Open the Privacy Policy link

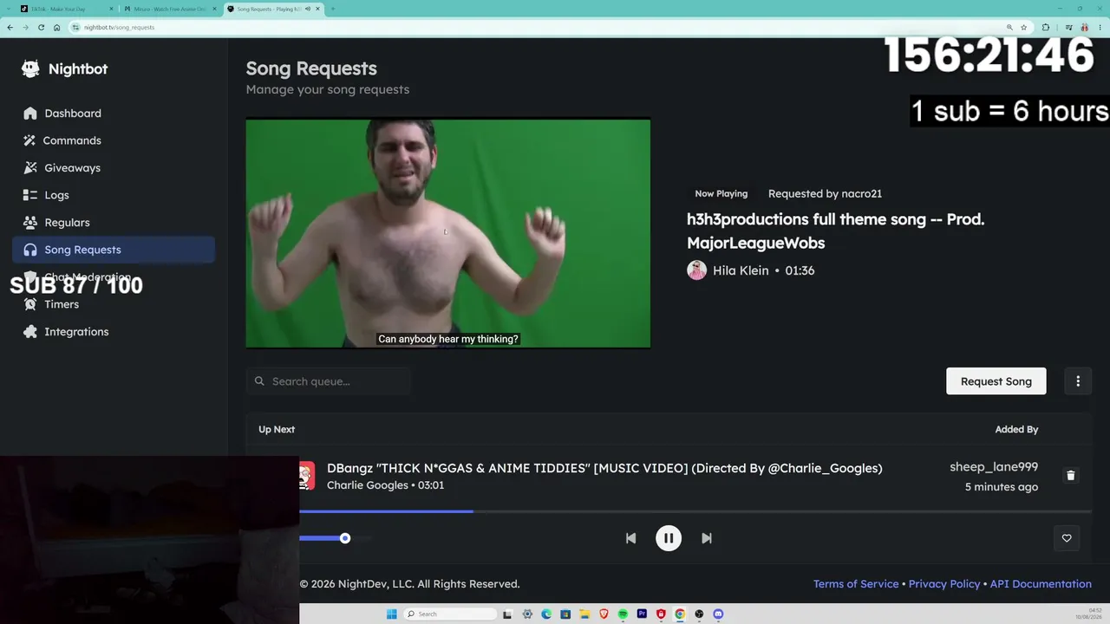coord(944,584)
